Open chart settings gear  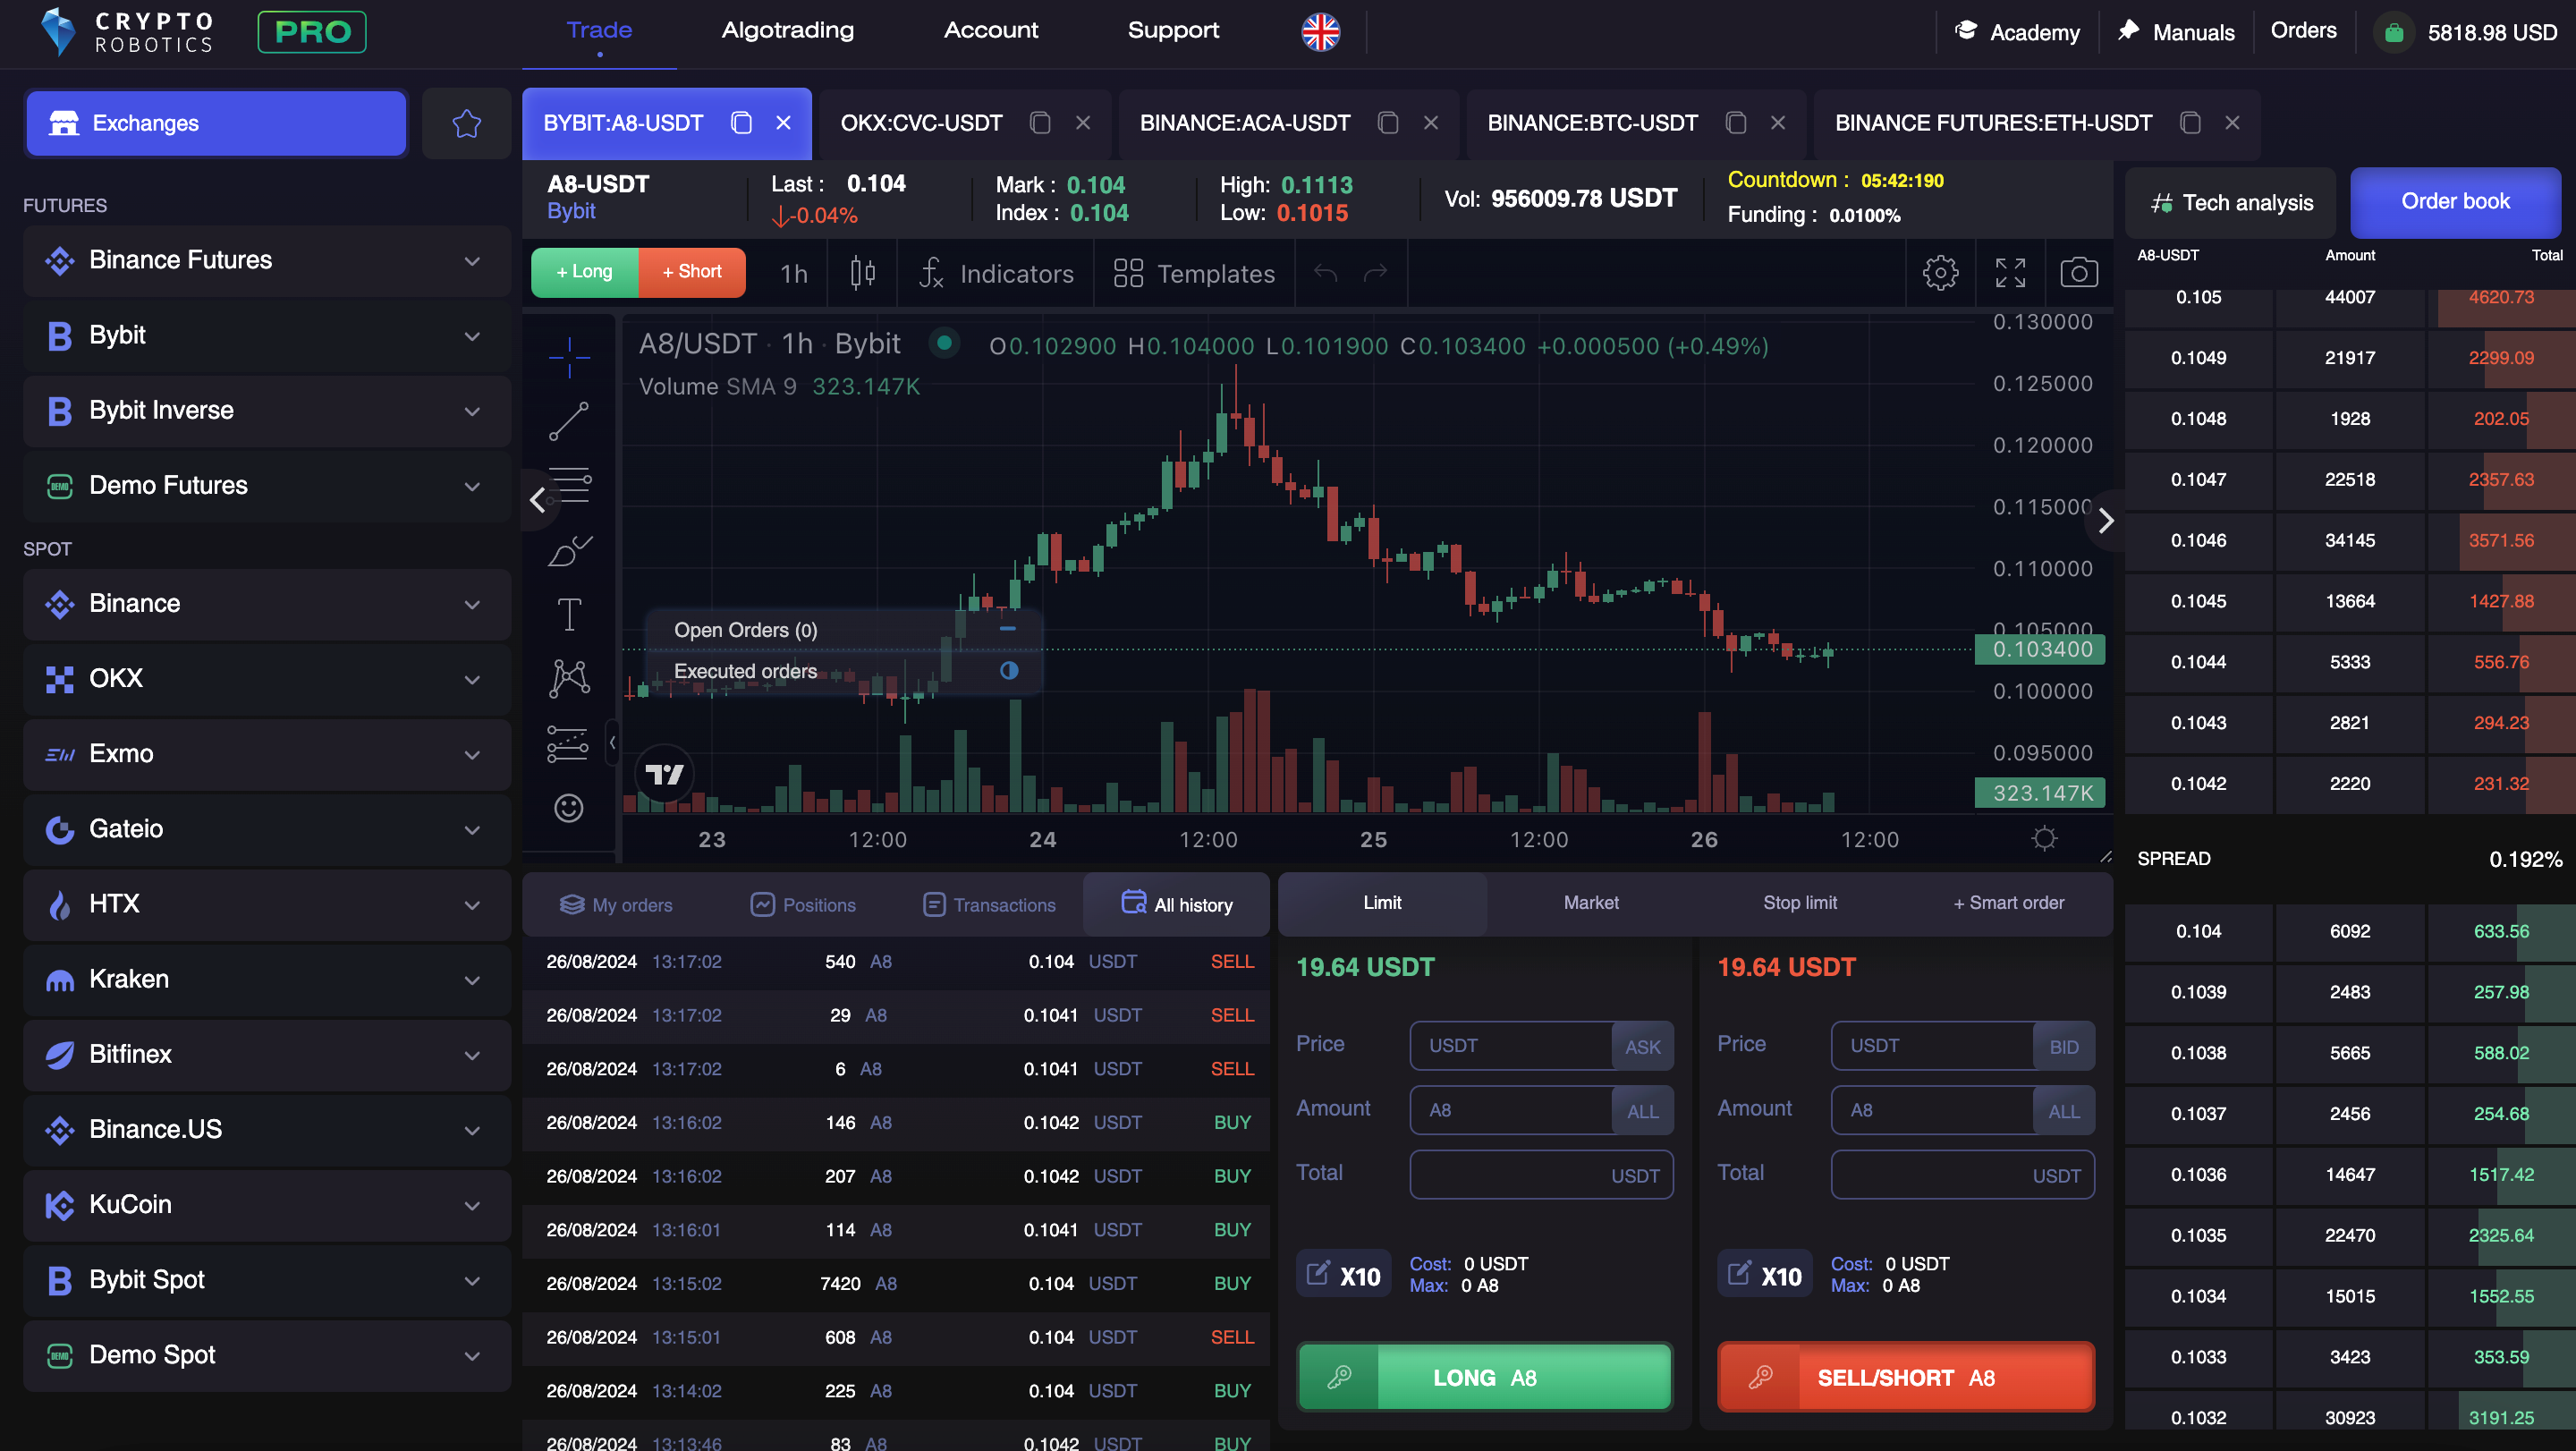click(1940, 272)
